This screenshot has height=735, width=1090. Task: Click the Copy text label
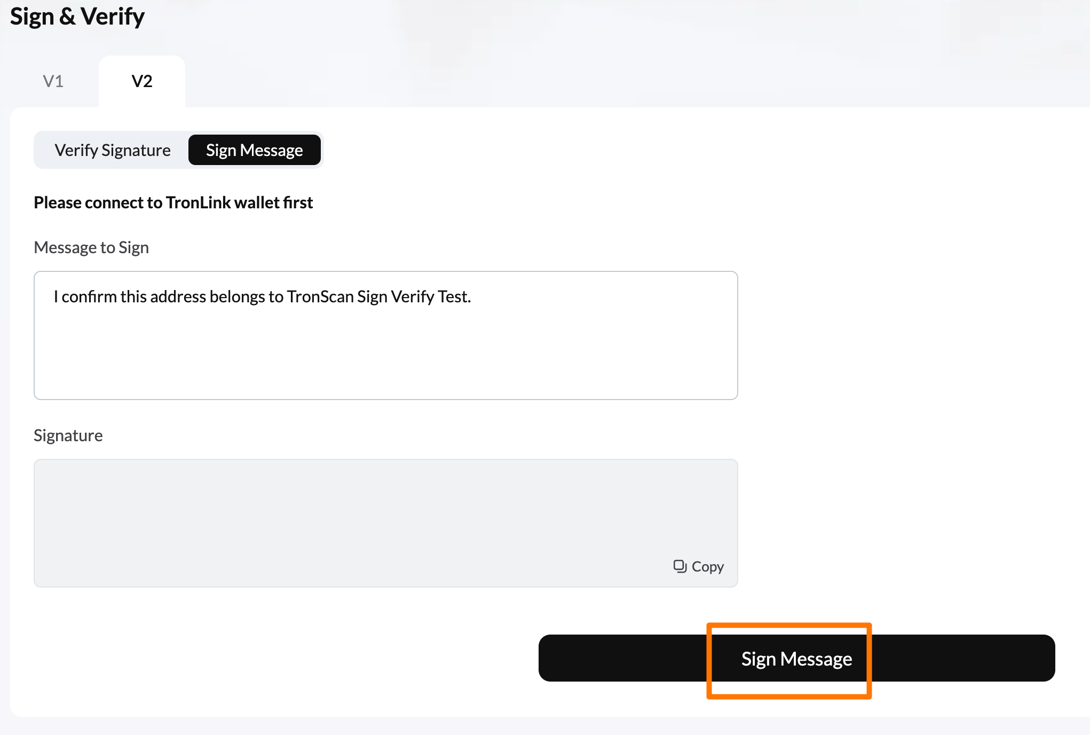click(x=708, y=566)
